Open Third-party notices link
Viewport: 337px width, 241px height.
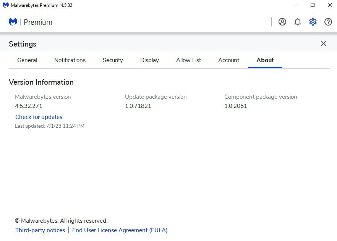coord(40,230)
